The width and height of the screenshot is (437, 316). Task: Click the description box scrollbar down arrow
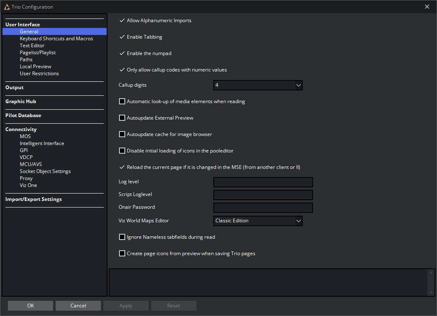(431, 292)
